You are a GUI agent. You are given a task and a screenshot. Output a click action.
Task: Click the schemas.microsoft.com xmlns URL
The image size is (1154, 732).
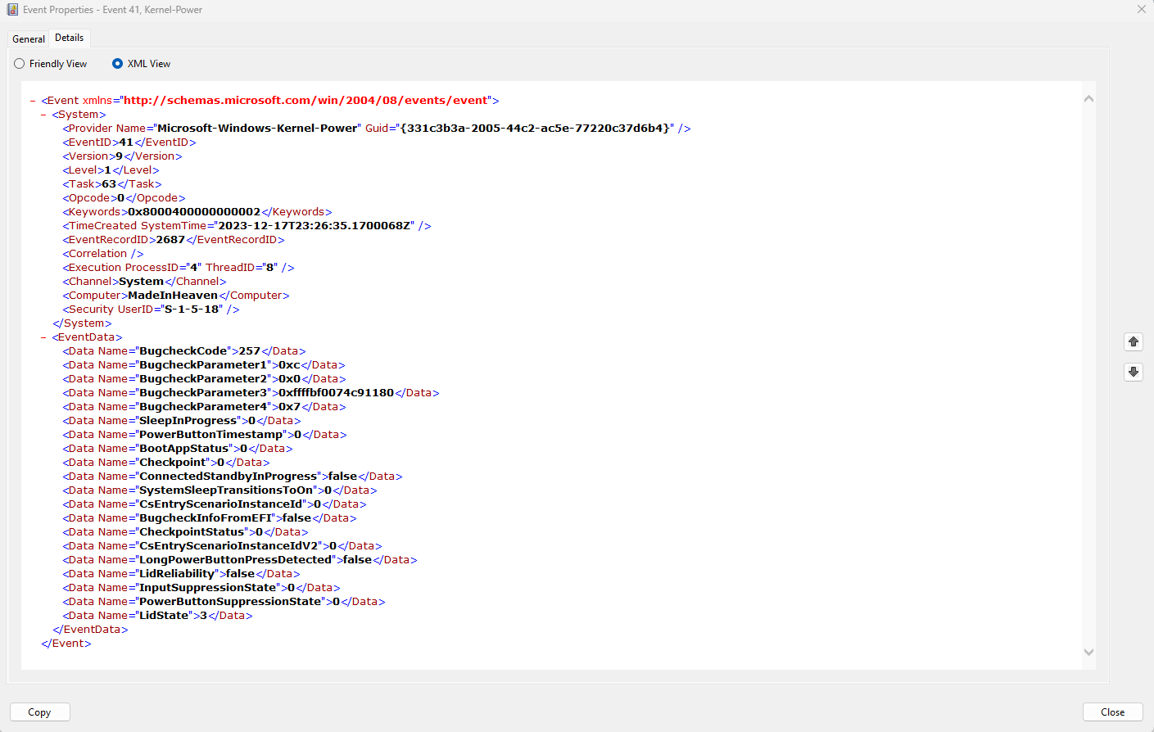(305, 101)
